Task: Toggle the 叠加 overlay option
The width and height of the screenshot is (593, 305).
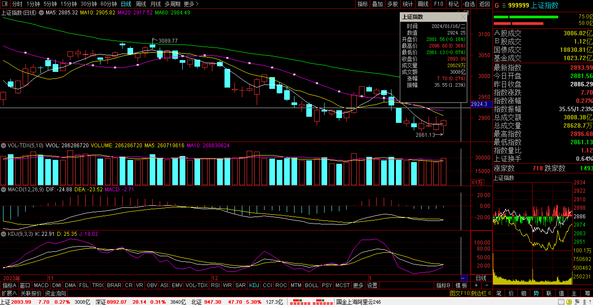Action: pos(377,4)
